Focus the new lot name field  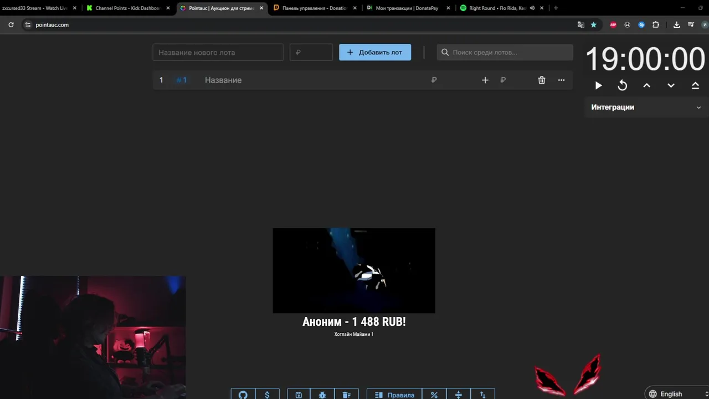coord(218,52)
